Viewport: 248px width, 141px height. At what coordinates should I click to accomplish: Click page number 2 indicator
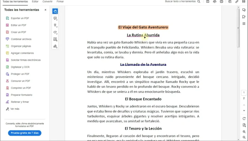(244, 98)
